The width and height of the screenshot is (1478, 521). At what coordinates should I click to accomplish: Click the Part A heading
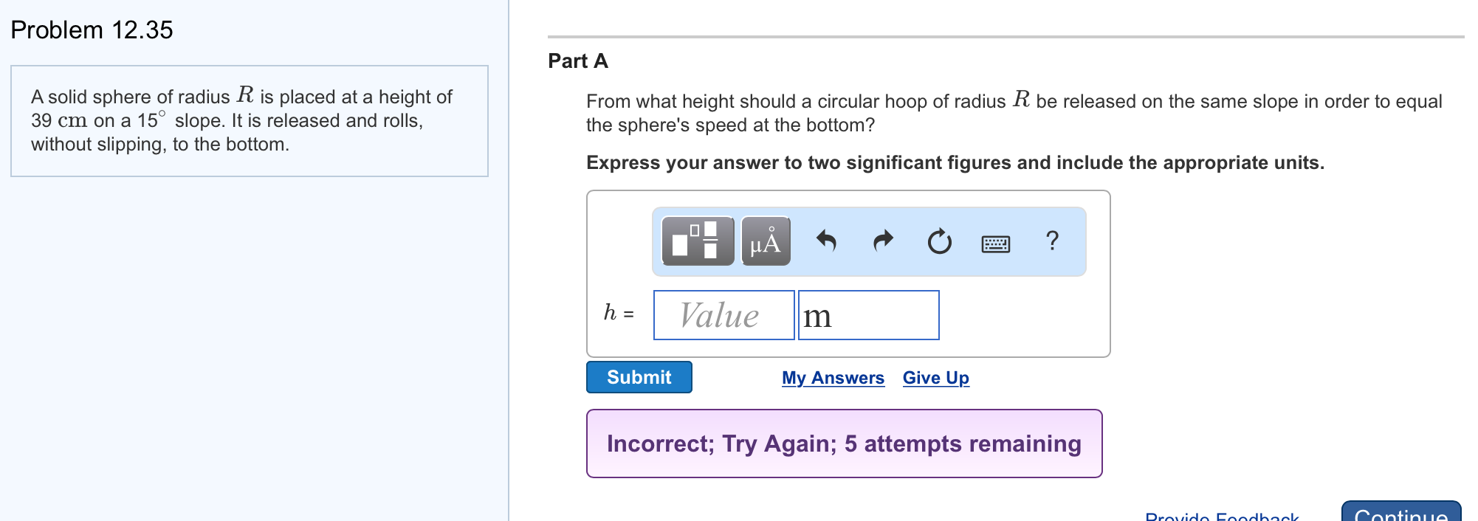(x=578, y=61)
